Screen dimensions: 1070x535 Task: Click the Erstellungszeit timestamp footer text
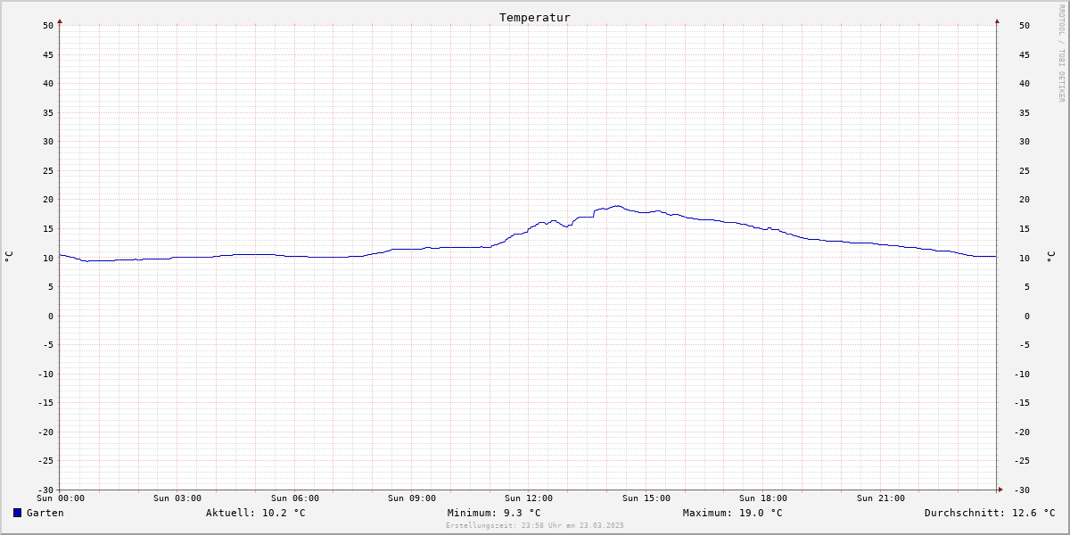point(535,525)
